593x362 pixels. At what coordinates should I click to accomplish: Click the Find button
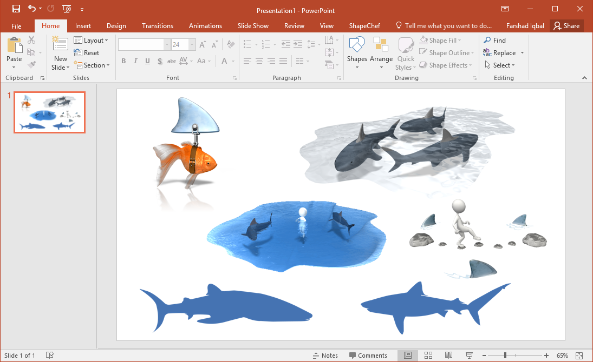click(494, 41)
